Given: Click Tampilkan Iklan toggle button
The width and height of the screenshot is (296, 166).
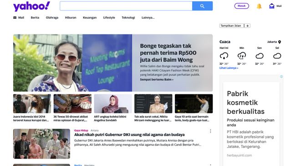Looking at the screenshot, I should pos(232,26).
